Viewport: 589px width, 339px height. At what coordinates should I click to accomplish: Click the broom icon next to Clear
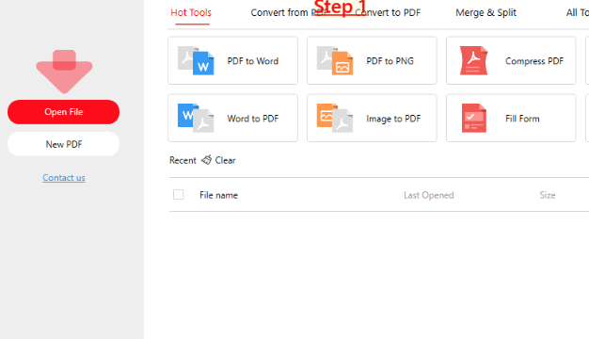[x=206, y=160]
